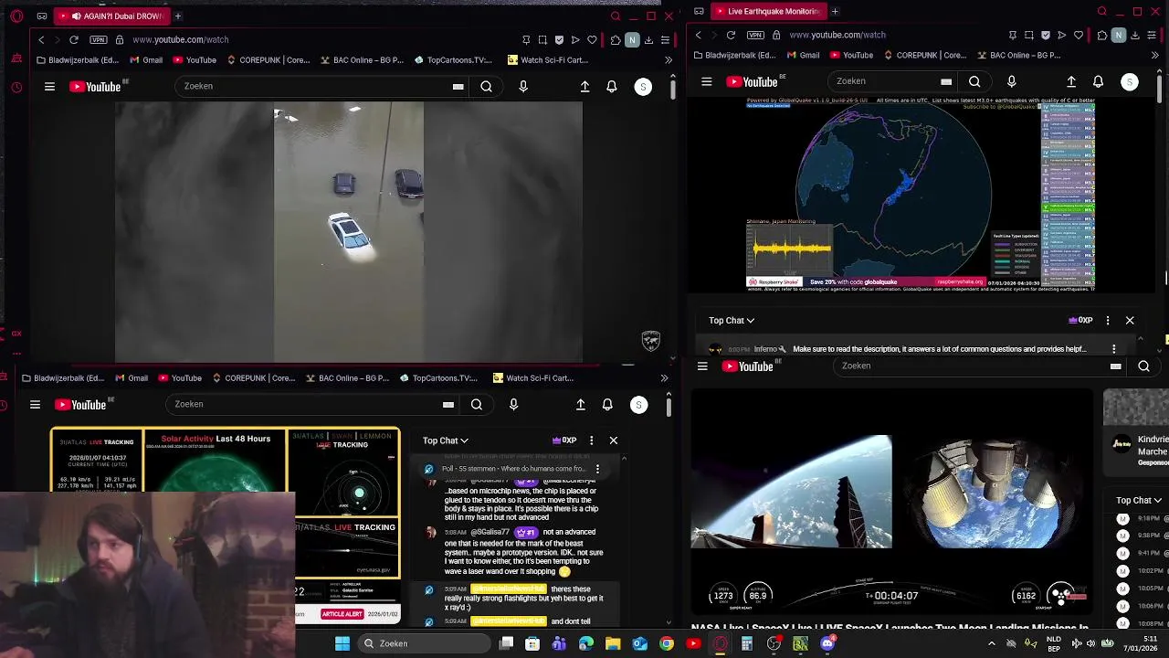Open notifications bell in the Earthquake window

click(1098, 81)
